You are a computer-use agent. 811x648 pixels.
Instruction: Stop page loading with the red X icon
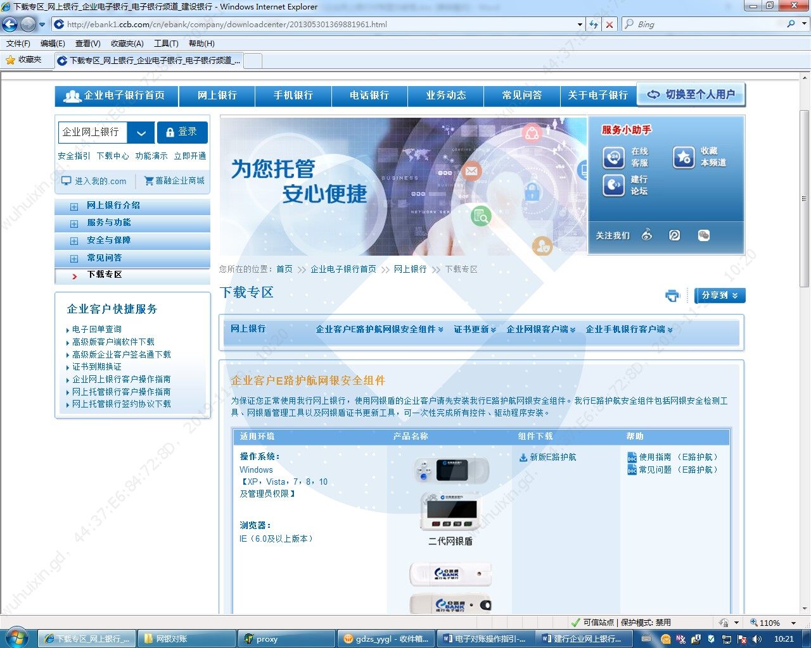[x=609, y=25]
